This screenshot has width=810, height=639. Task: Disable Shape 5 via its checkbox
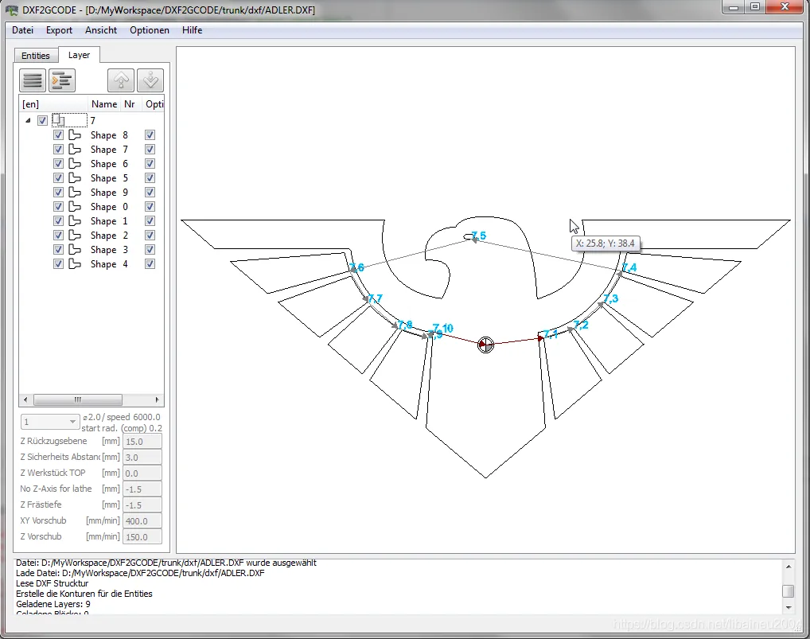pyautogui.click(x=58, y=177)
